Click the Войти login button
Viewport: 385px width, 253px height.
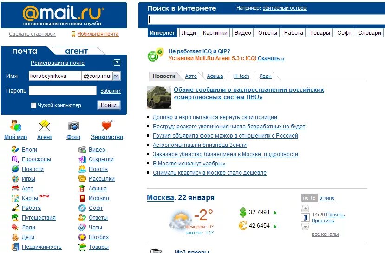109,105
